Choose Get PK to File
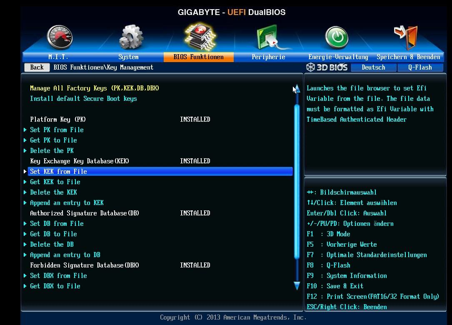The image size is (452, 325). (54, 140)
